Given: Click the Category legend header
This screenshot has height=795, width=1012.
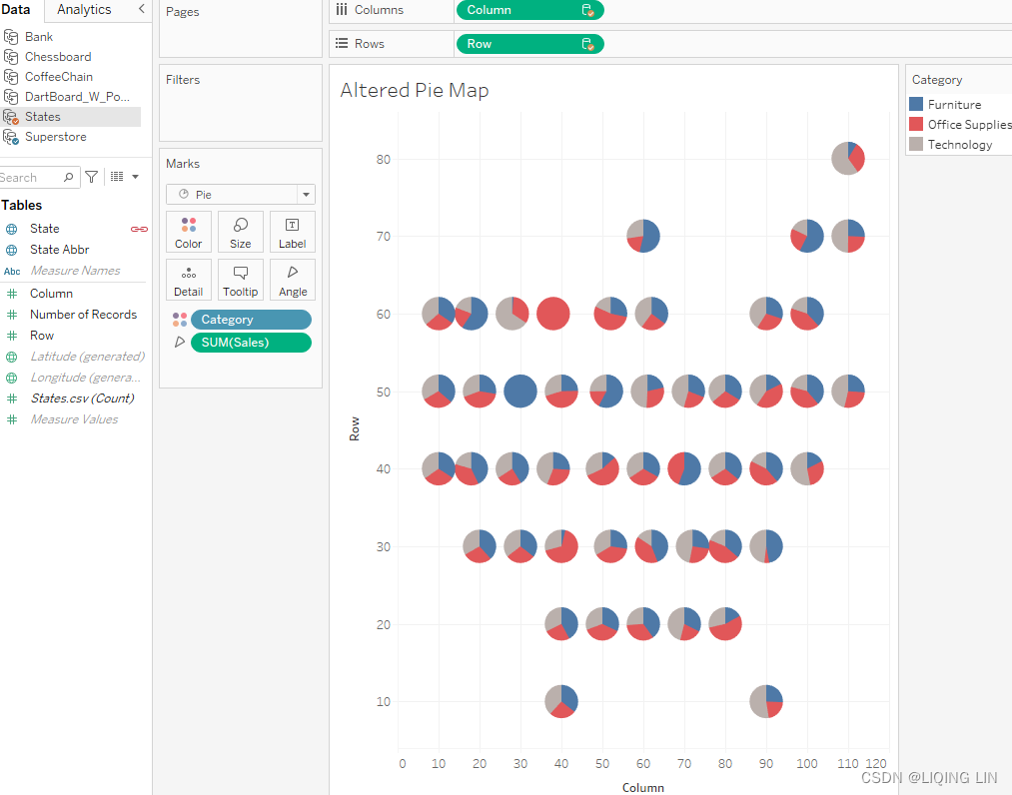Looking at the screenshot, I should 937,80.
